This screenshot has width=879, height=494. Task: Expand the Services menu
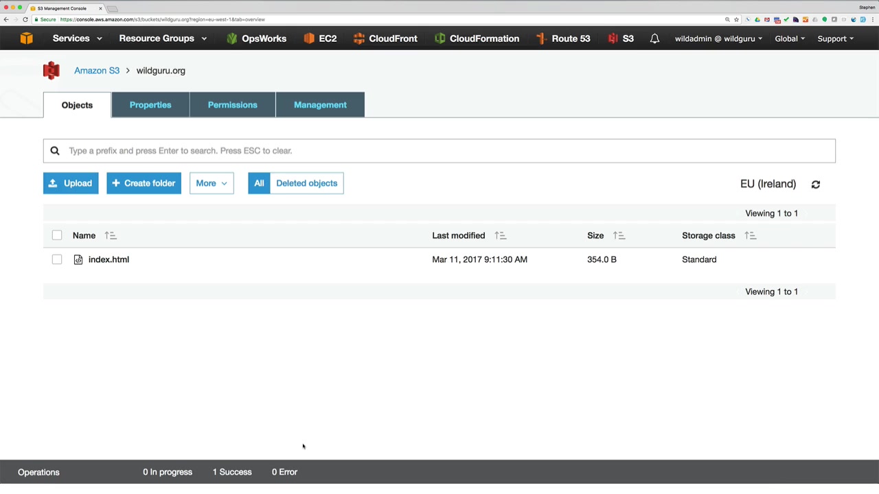pos(78,38)
